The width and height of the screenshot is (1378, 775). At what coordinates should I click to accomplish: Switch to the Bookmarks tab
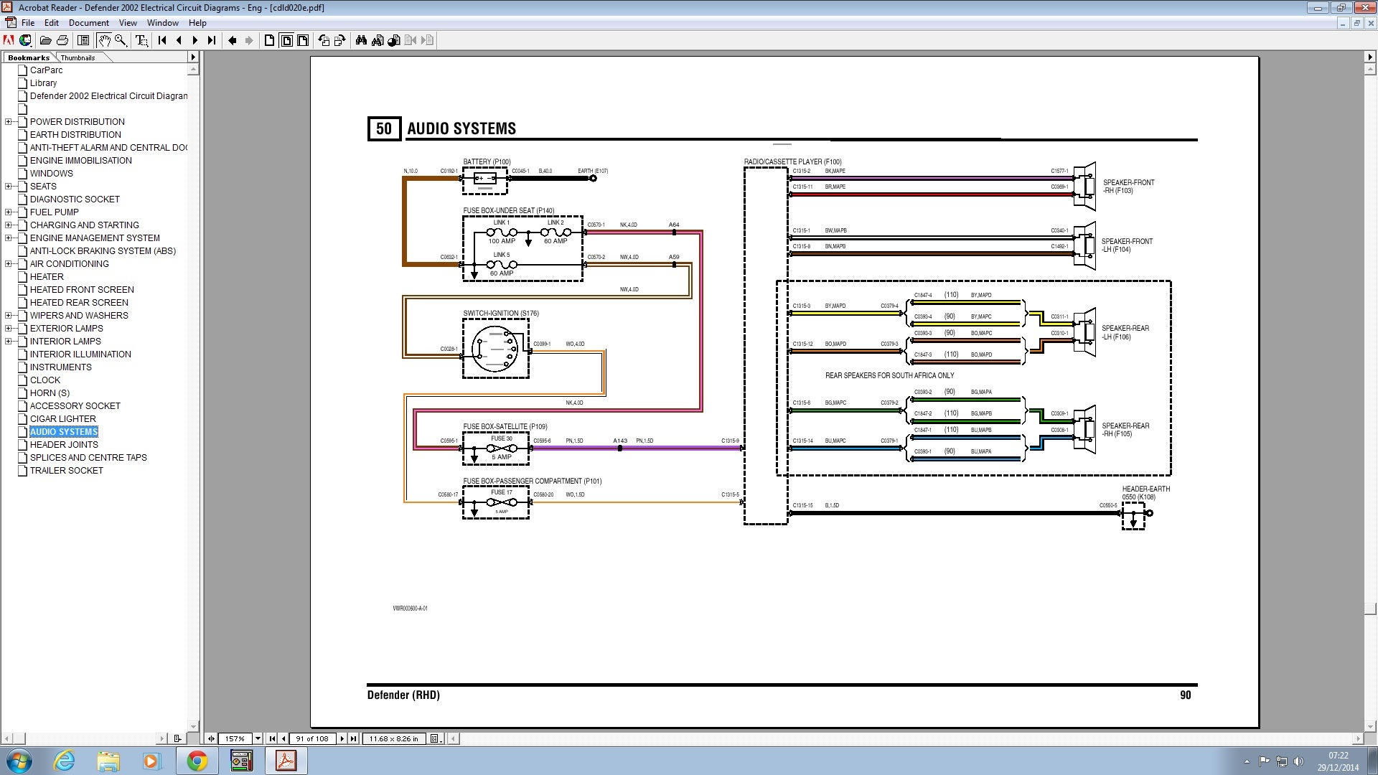pyautogui.click(x=29, y=57)
